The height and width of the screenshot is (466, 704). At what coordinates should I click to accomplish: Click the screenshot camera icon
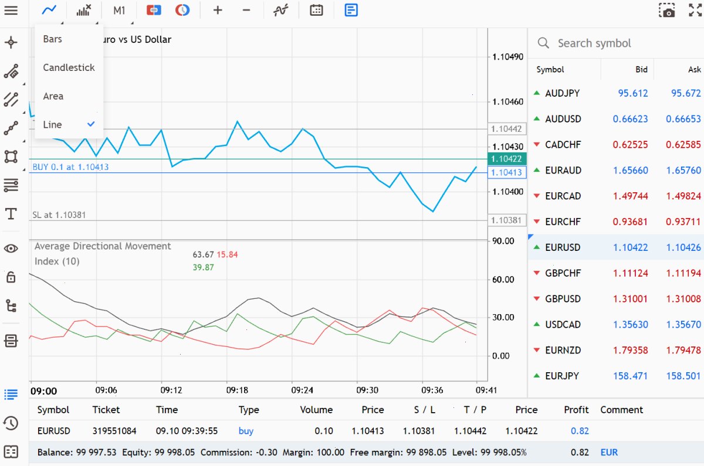(x=666, y=11)
